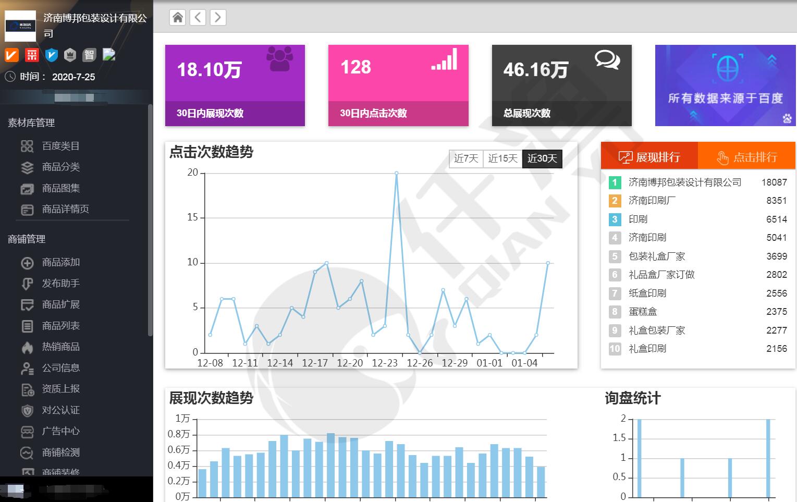Click the home navigation icon

(x=177, y=17)
